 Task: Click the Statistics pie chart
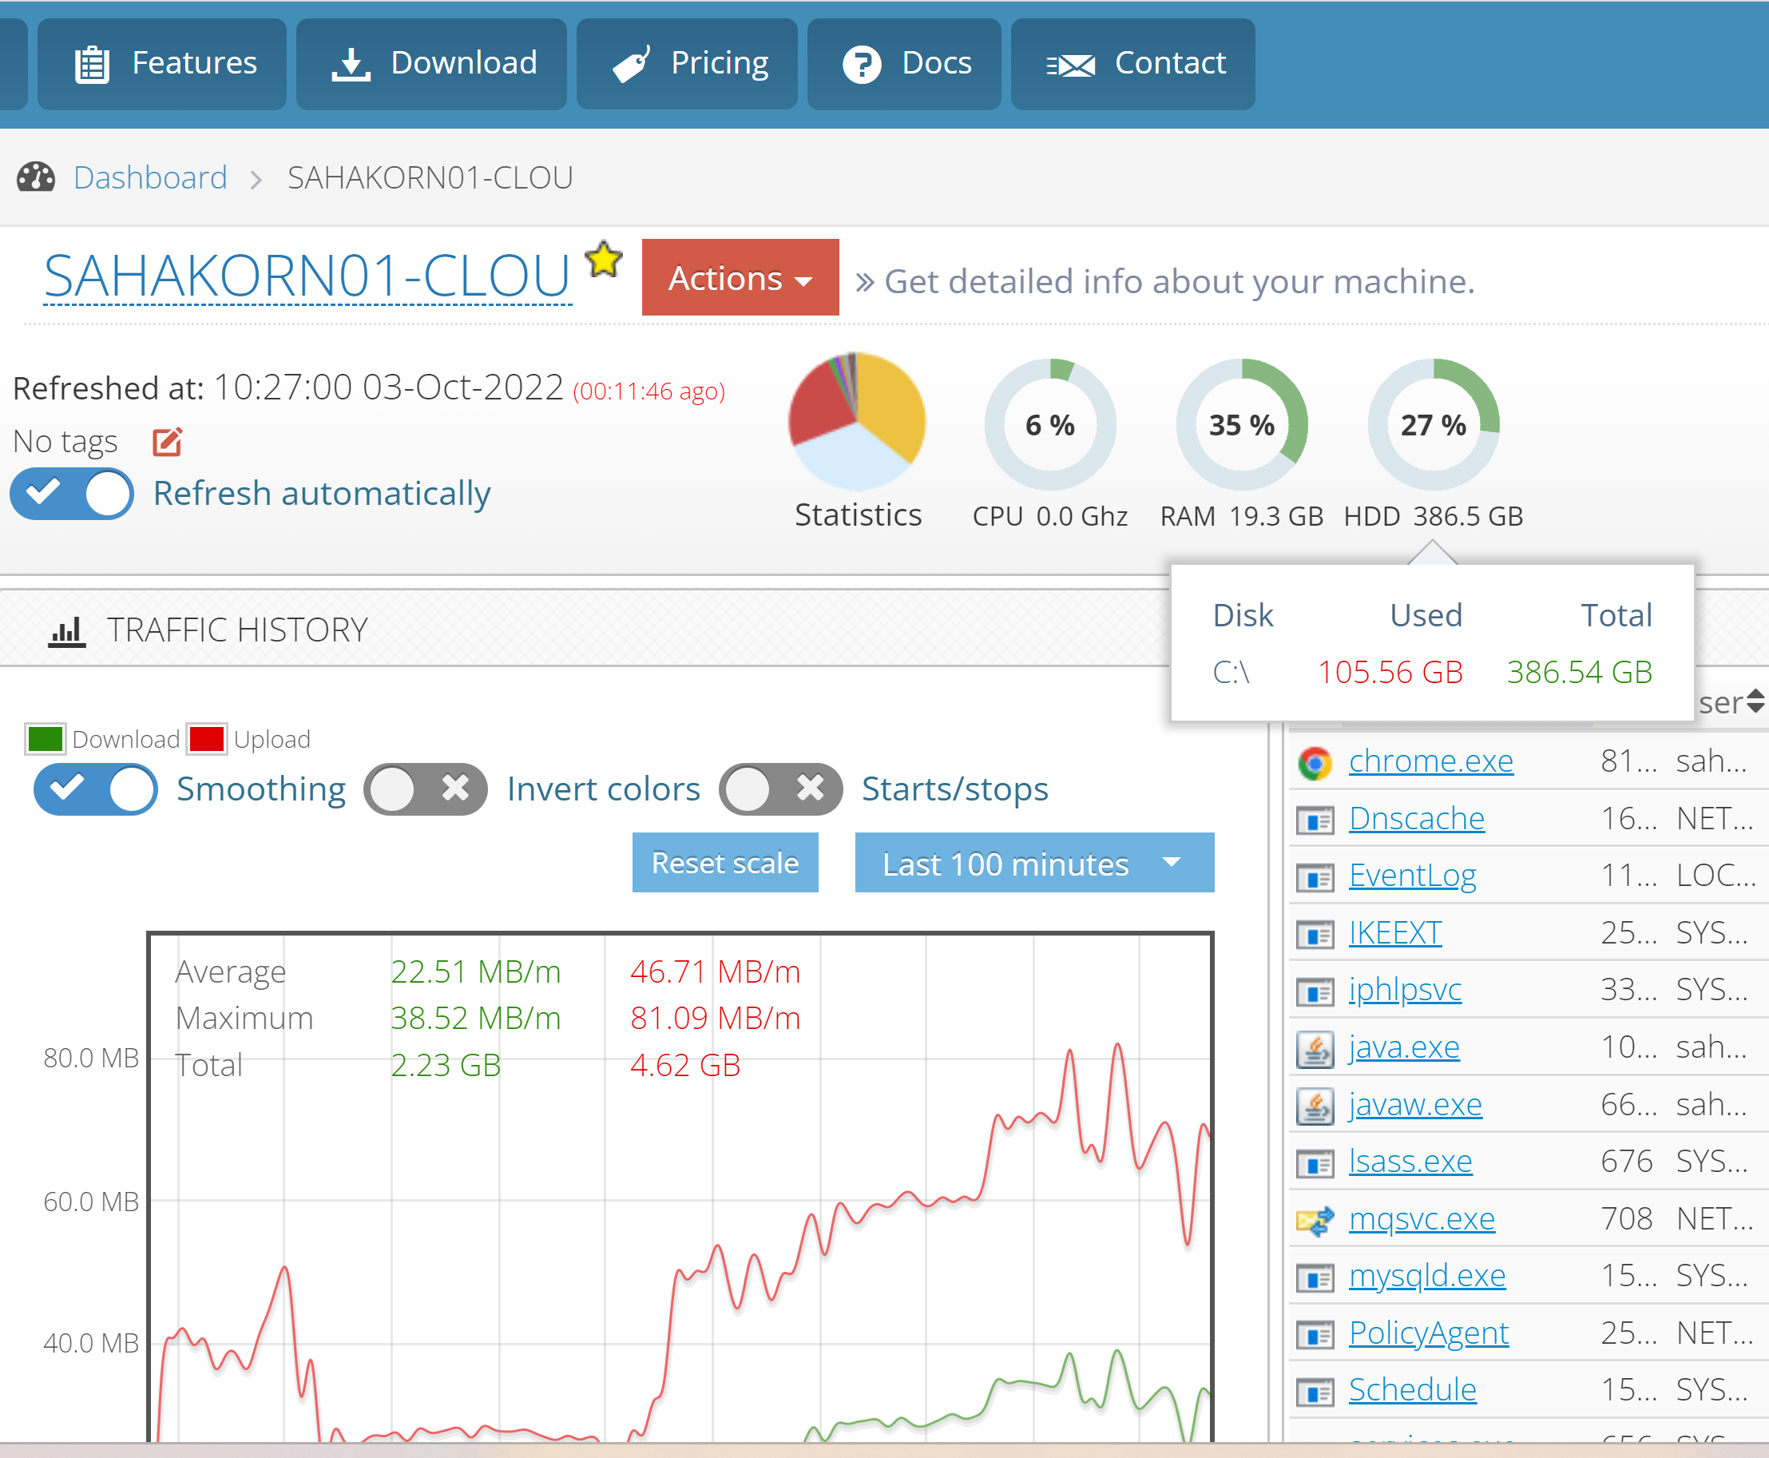[856, 421]
